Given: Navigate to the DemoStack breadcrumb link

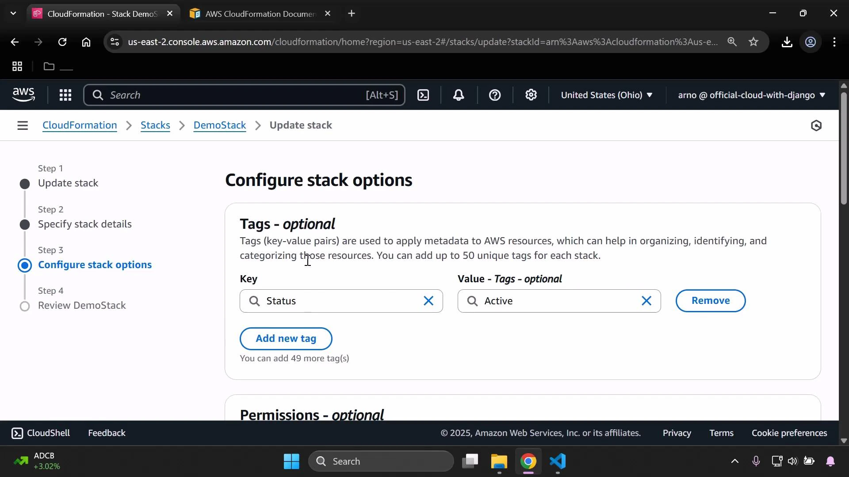Looking at the screenshot, I should coord(220,125).
